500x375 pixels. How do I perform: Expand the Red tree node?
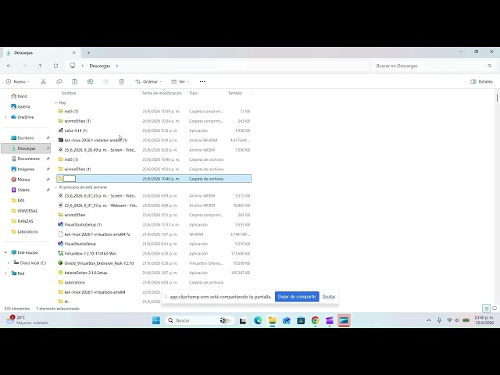coord(5,273)
